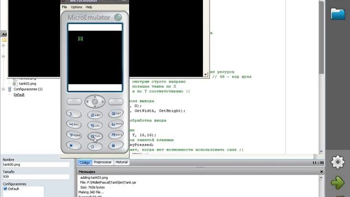Open the Help menu in MicroEmulator
Viewport: 350px width, 197px height.
tap(89, 7)
